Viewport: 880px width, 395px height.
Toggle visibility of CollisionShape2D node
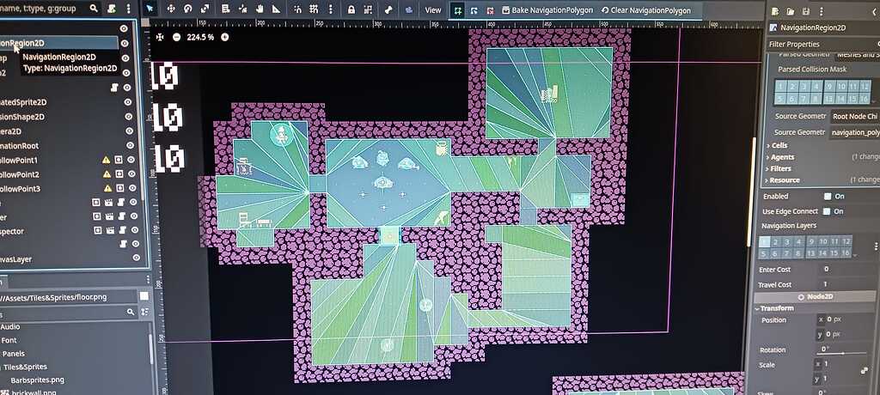coord(128,116)
